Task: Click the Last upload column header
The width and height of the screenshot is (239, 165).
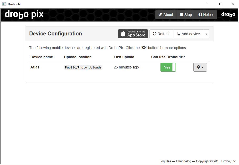Action: point(124,57)
